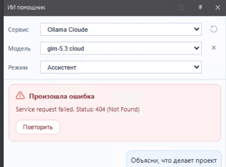Open the Режим dropdown showing Ассистент

click(121, 67)
